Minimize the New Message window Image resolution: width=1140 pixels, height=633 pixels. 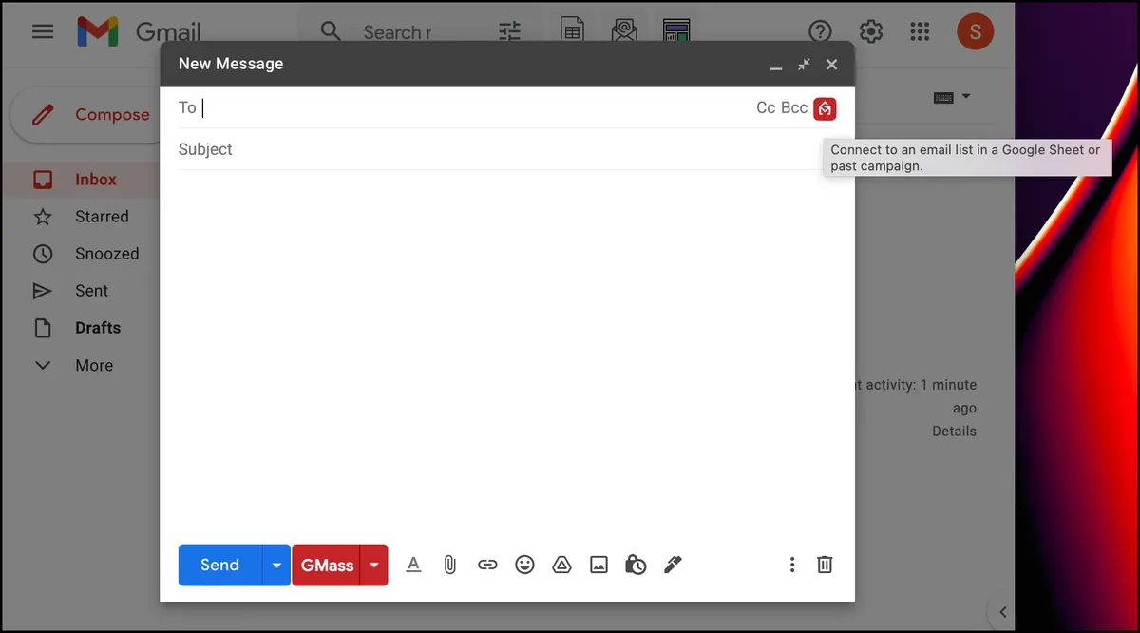pyautogui.click(x=776, y=66)
